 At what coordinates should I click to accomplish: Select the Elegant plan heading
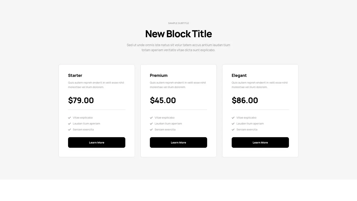pyautogui.click(x=239, y=75)
